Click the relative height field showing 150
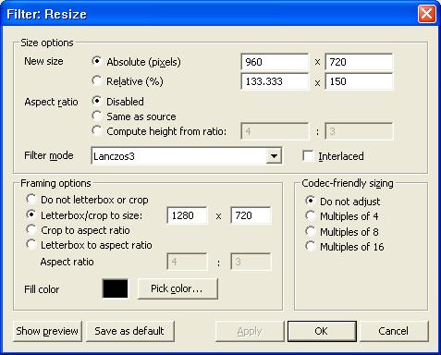This screenshot has width=441, height=355. pos(359,81)
